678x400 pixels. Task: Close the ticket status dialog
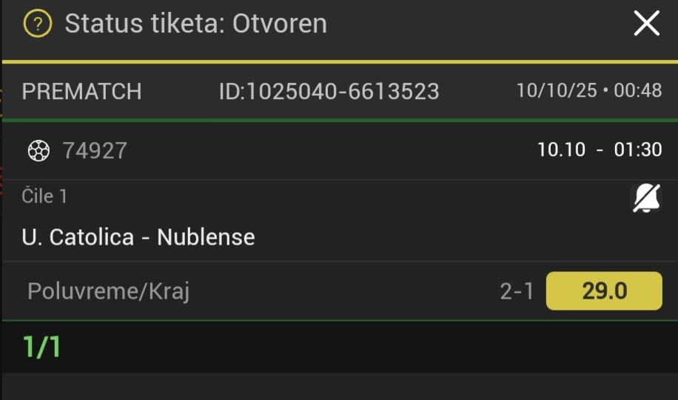[x=646, y=24]
